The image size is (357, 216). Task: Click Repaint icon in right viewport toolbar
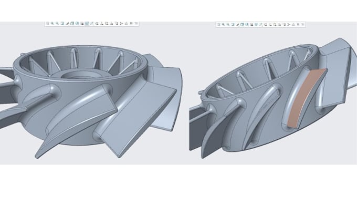pyautogui.click(x=233, y=24)
